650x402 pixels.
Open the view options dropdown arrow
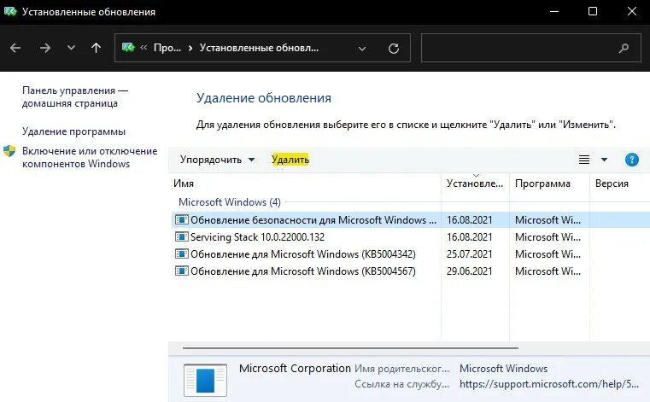[x=604, y=160]
